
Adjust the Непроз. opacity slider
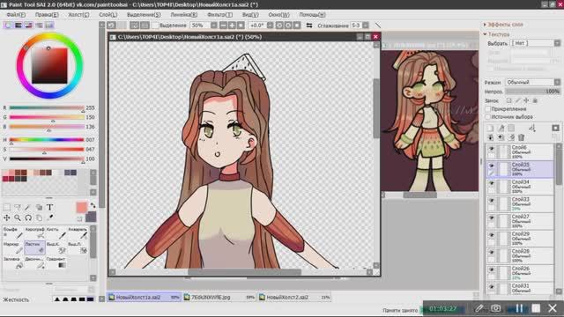pyautogui.click(x=532, y=92)
